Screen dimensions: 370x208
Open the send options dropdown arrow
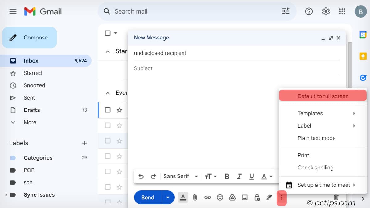pyautogui.click(x=168, y=197)
